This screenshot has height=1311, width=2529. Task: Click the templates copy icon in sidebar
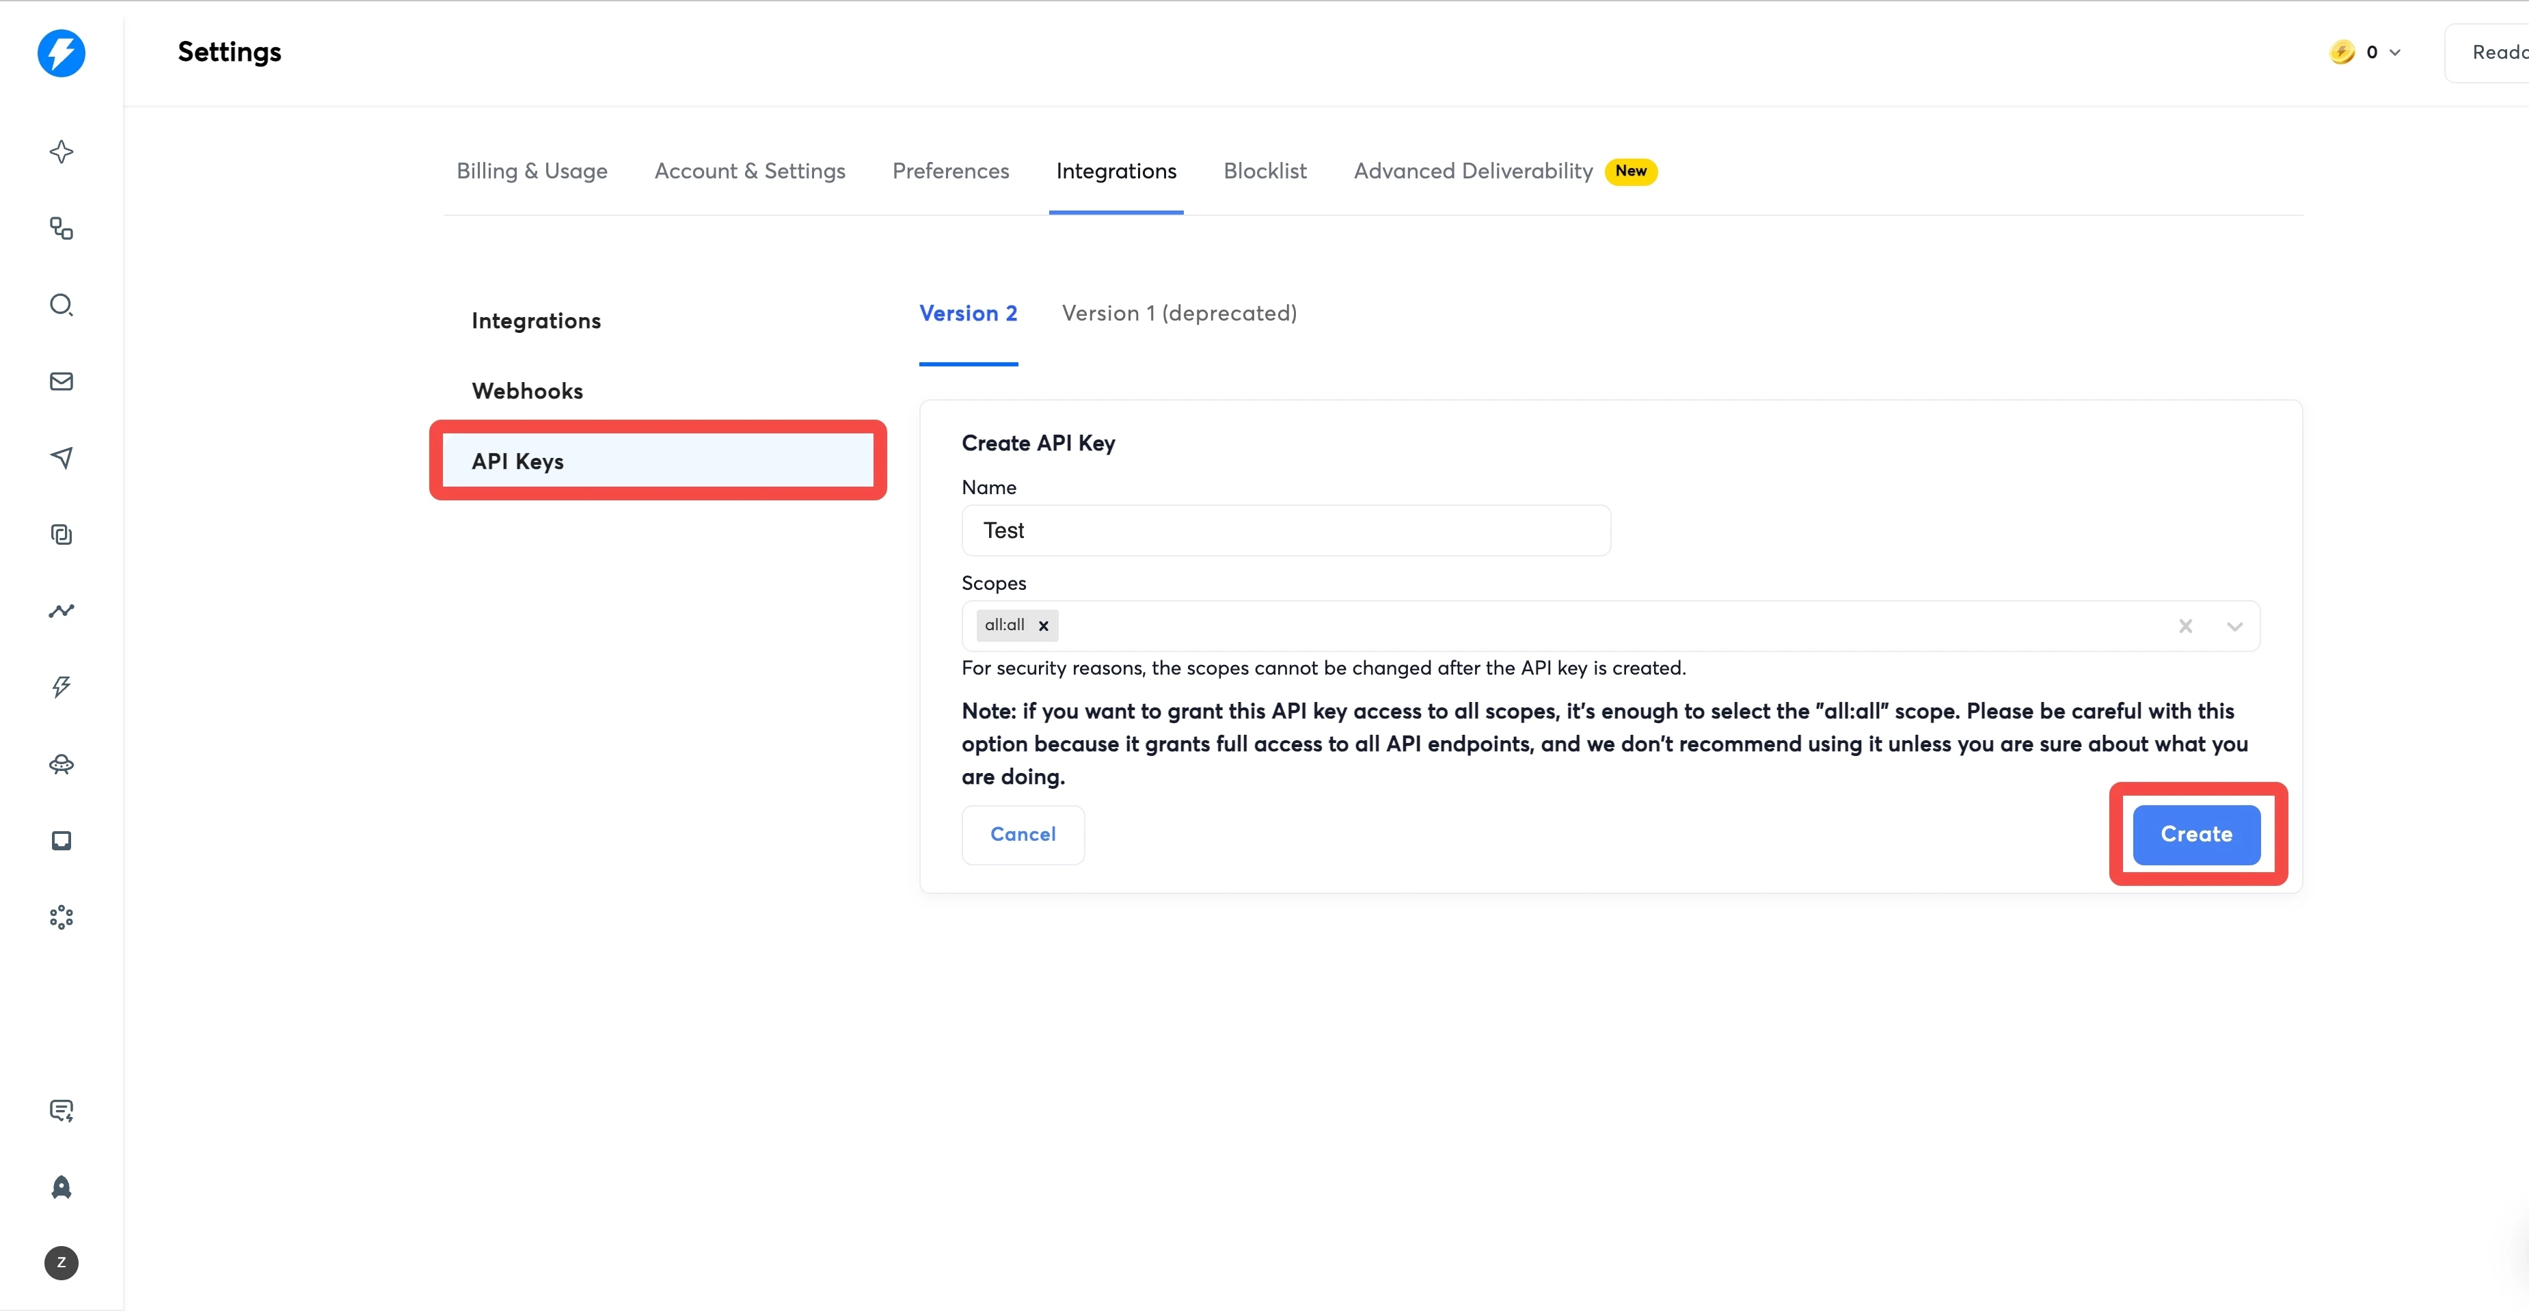[62, 535]
